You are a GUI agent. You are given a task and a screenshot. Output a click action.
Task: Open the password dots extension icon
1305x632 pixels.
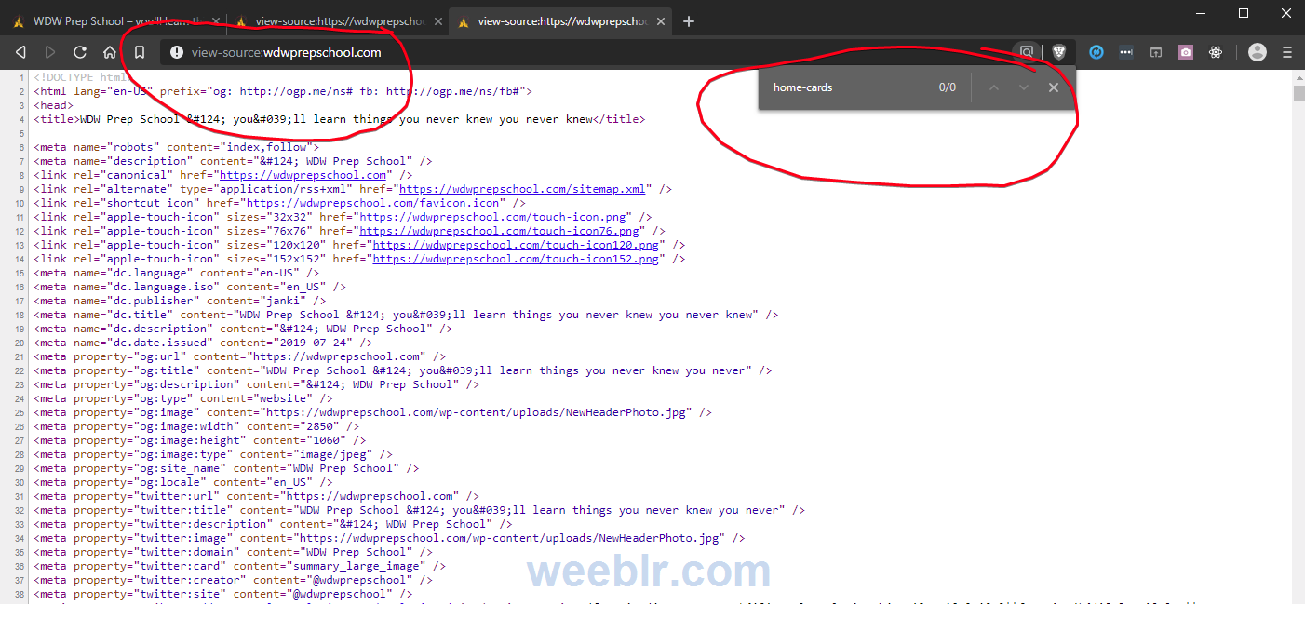pos(1126,52)
